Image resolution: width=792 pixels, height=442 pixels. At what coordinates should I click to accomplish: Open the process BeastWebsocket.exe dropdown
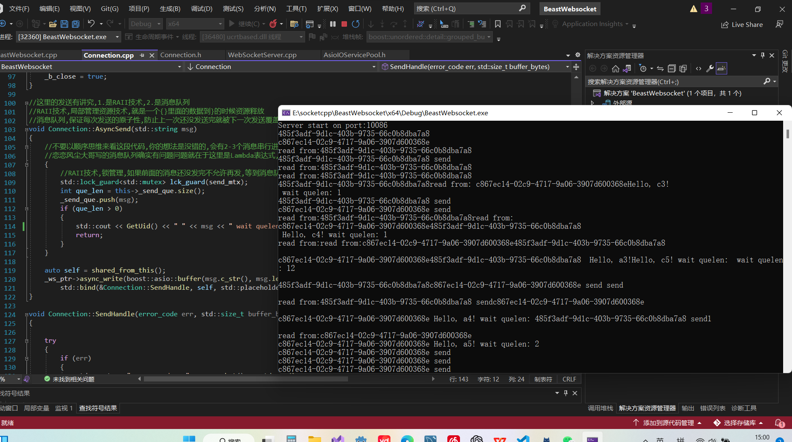point(69,37)
